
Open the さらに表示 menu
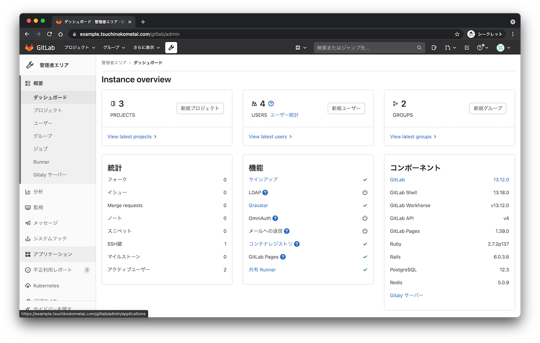146,47
